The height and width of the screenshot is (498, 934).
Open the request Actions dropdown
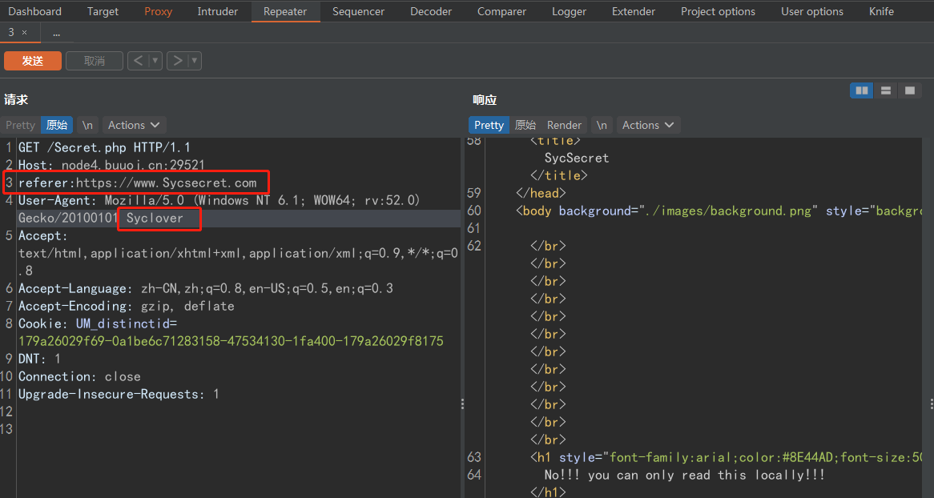(x=134, y=125)
